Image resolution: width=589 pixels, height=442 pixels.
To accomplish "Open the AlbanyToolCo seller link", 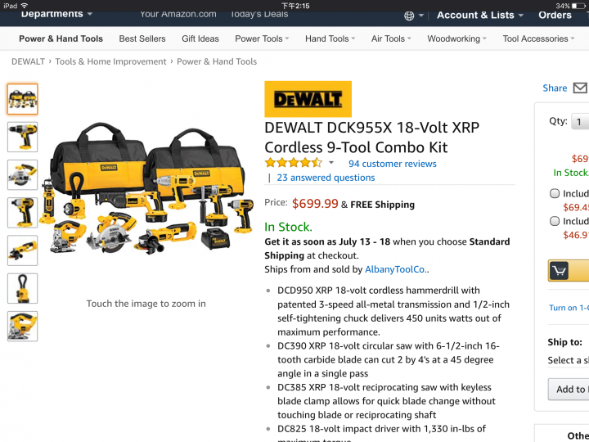I will (x=396, y=269).
